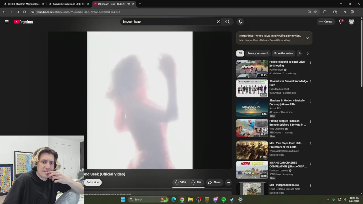Screen dimensions: 363x204
Task: Click the Chrome address bar URL
Action: pos(78,12)
